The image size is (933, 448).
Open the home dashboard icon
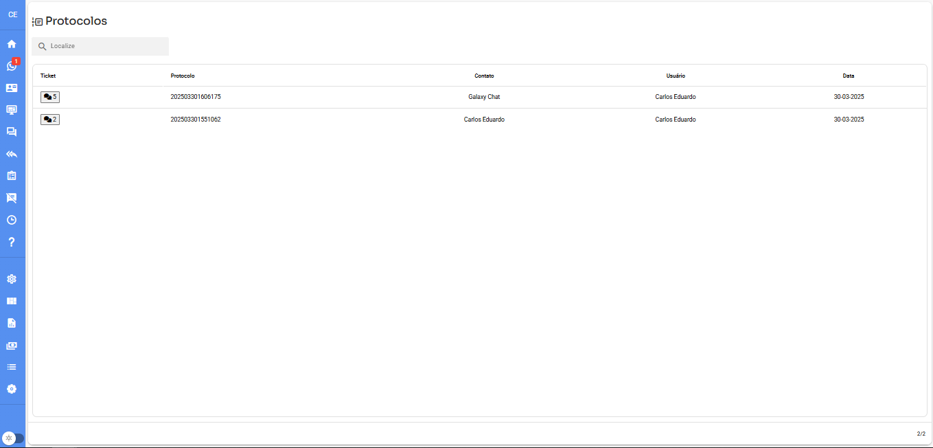click(x=12, y=44)
